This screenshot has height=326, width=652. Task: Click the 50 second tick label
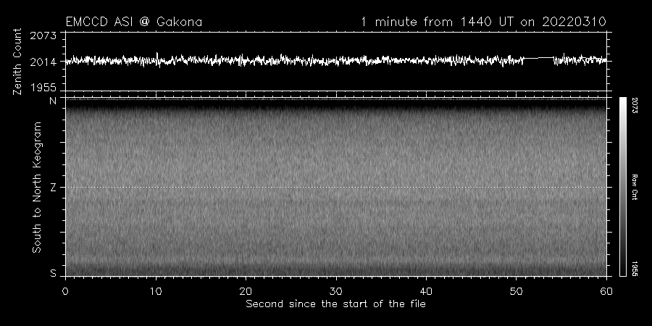(516, 291)
